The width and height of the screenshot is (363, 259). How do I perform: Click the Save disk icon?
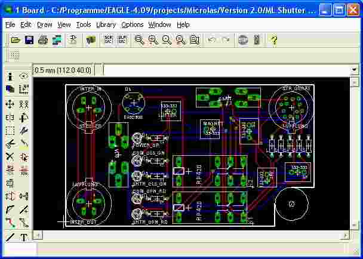coord(29,40)
